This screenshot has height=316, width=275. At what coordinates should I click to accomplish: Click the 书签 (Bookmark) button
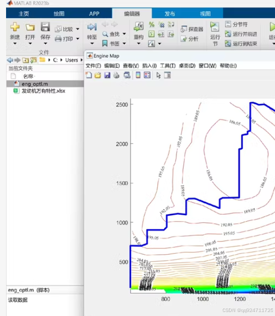(111, 44)
